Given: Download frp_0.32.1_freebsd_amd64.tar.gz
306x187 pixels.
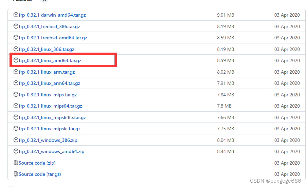Looking at the screenshot, I should (x=53, y=38).
